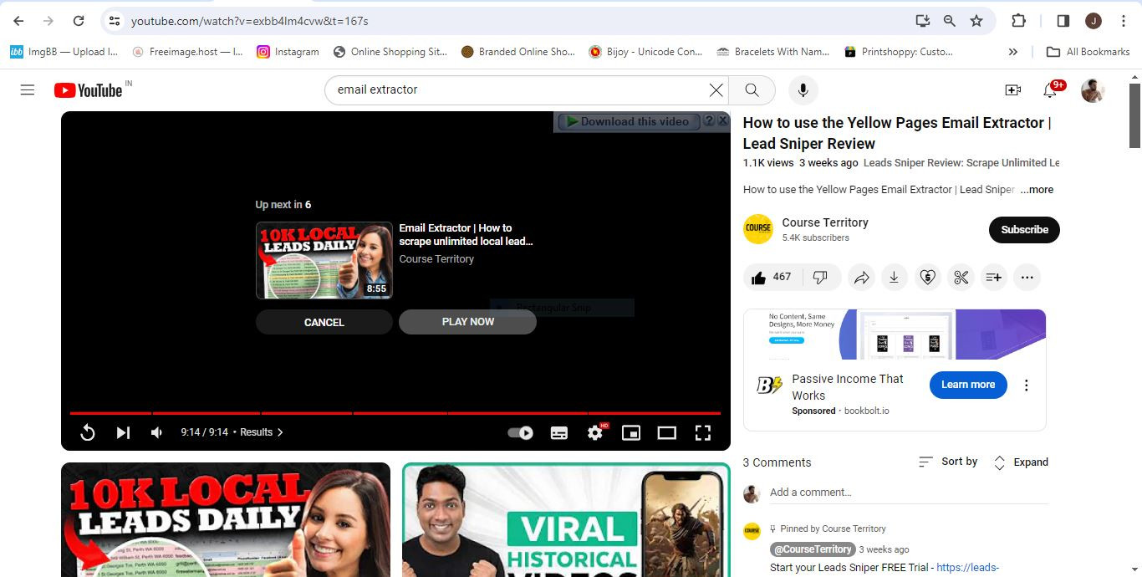Mute the video volume

click(157, 432)
